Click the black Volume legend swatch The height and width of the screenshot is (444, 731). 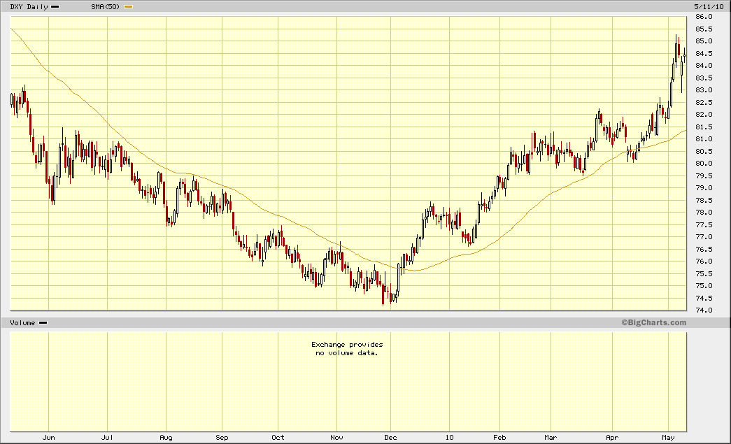[43, 322]
